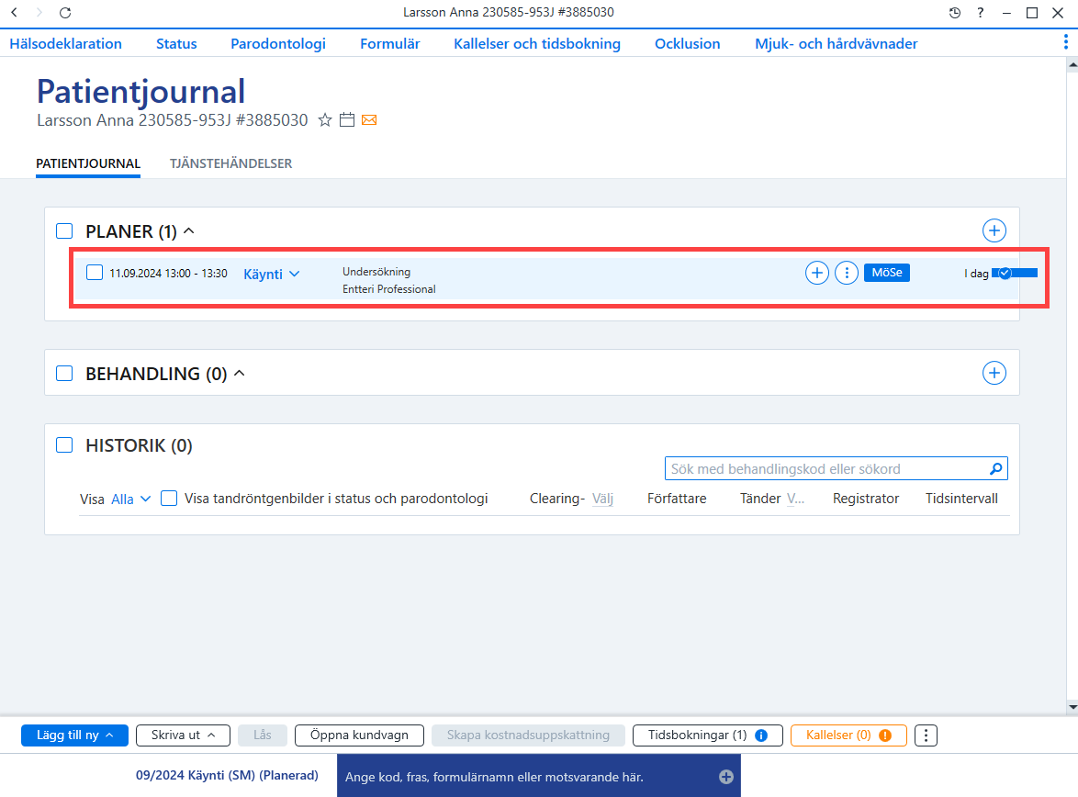Tick the checkbox for the 11.09.2024 appointment

[95, 273]
